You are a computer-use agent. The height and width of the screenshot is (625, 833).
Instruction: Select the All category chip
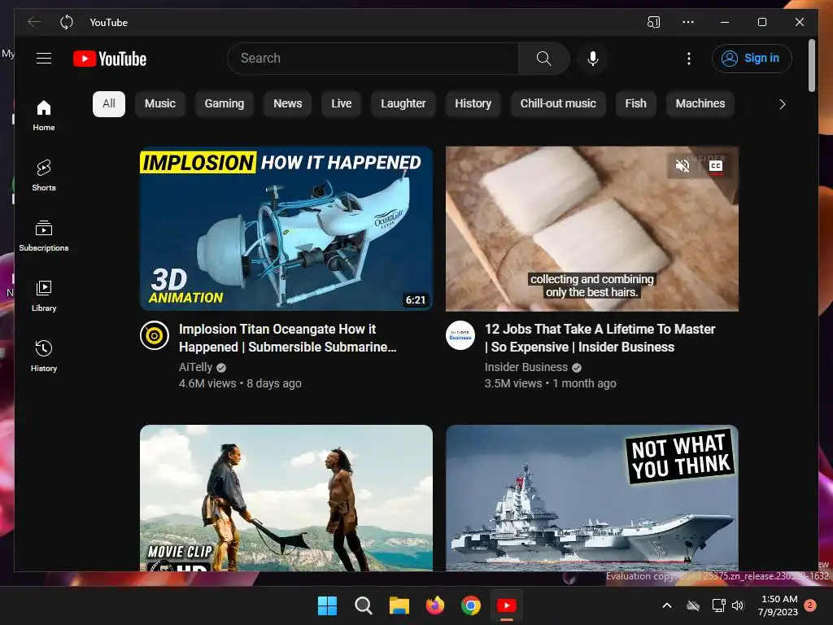coord(109,103)
